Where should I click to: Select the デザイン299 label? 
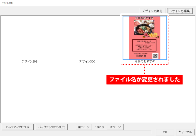click(x=29, y=62)
